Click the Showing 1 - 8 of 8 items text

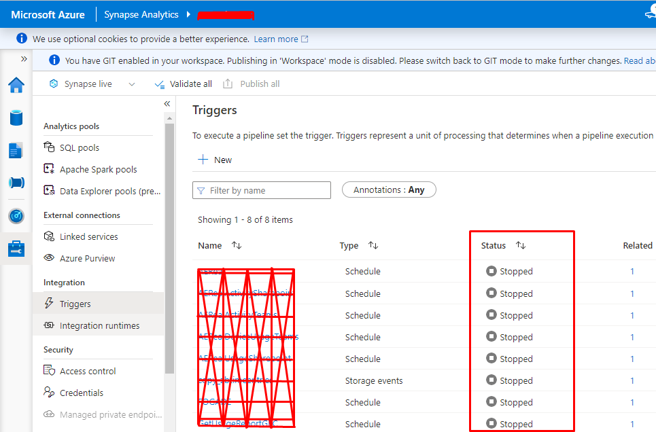pos(245,220)
